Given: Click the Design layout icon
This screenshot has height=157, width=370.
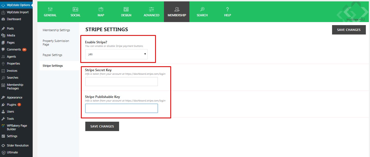Looking at the screenshot, I should pyautogui.click(x=126, y=9).
